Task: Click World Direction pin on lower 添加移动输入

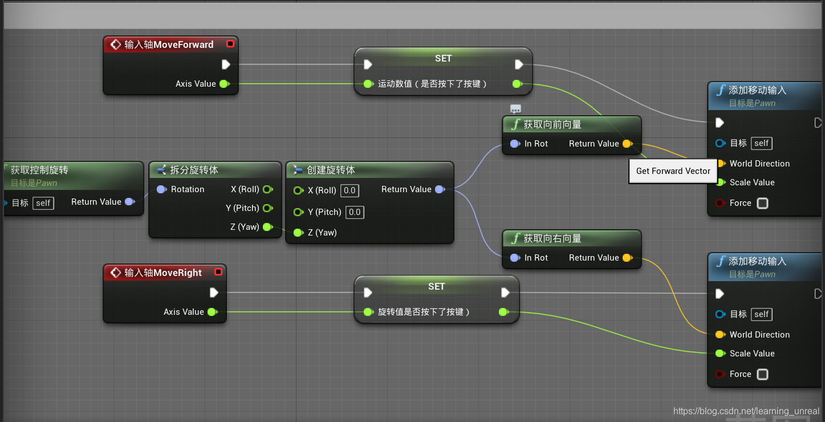Action: (720, 335)
